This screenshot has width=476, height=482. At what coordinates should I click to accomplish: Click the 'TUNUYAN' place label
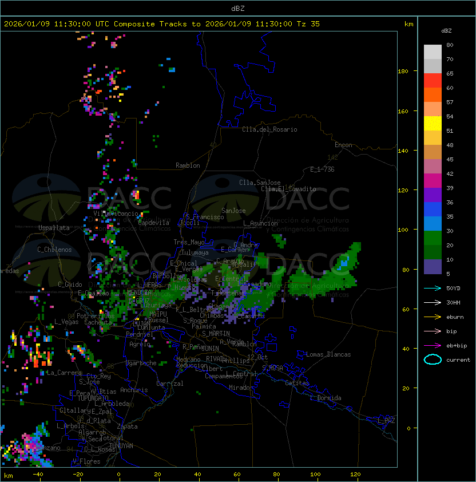point(121,446)
